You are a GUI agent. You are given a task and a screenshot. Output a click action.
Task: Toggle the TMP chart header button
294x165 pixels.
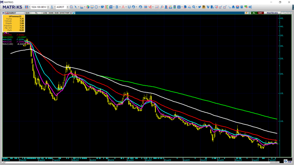(x=67, y=13)
